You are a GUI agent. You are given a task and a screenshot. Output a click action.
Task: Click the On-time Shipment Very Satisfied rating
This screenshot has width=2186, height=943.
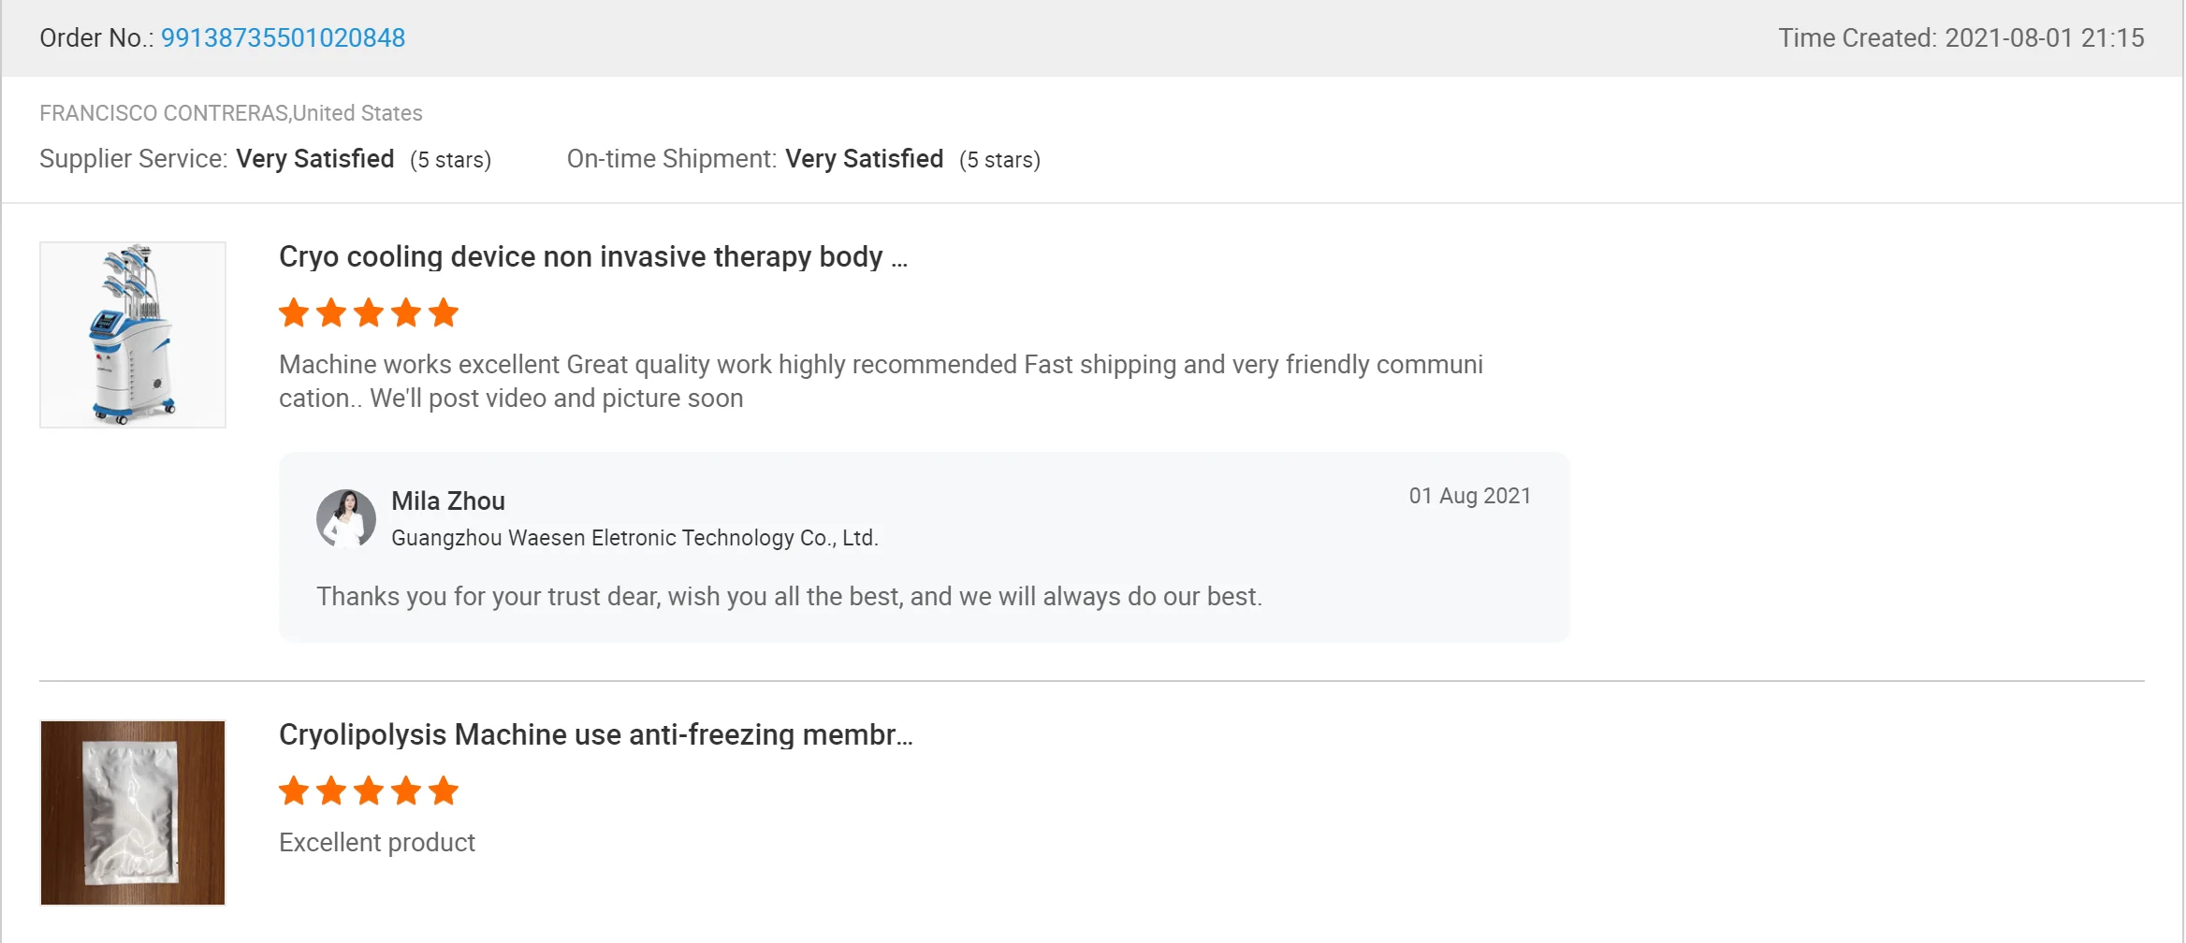tap(864, 159)
